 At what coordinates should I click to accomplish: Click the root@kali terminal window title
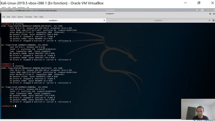110,13
